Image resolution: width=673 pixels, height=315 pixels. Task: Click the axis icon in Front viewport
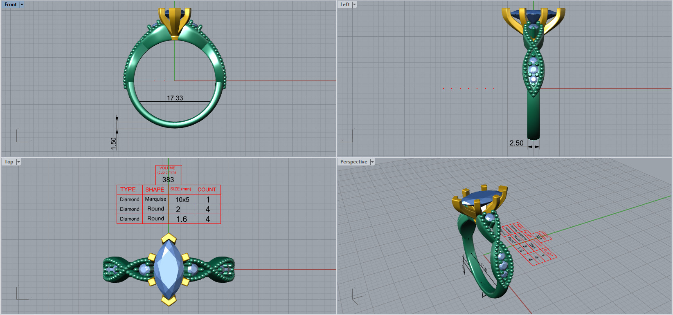click(23, 136)
